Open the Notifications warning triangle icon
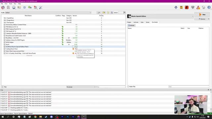This screenshot has width=212, height=119. point(198,7)
